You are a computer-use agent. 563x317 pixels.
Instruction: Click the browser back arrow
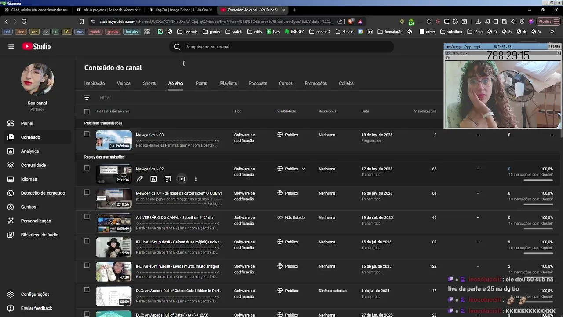coord(6,21)
